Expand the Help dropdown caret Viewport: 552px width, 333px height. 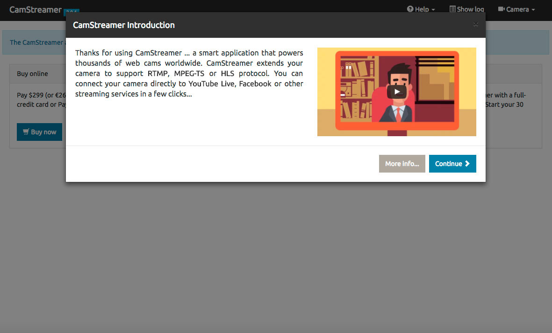[433, 10]
